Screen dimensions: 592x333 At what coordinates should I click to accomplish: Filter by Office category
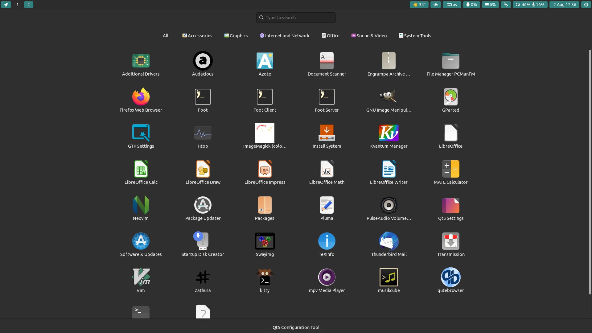[331, 36]
